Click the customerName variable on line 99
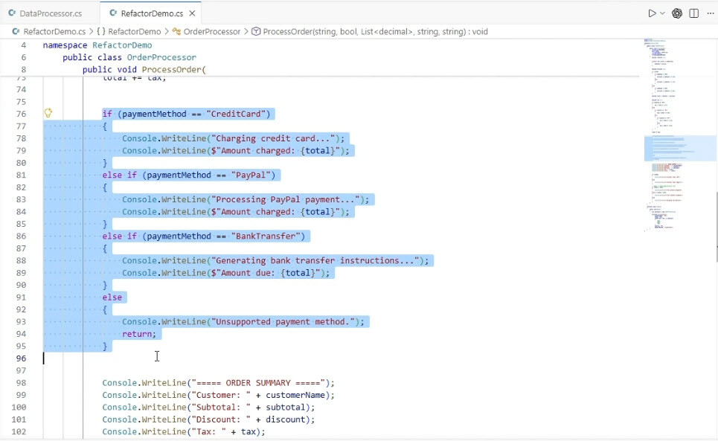 pyautogui.click(x=295, y=395)
